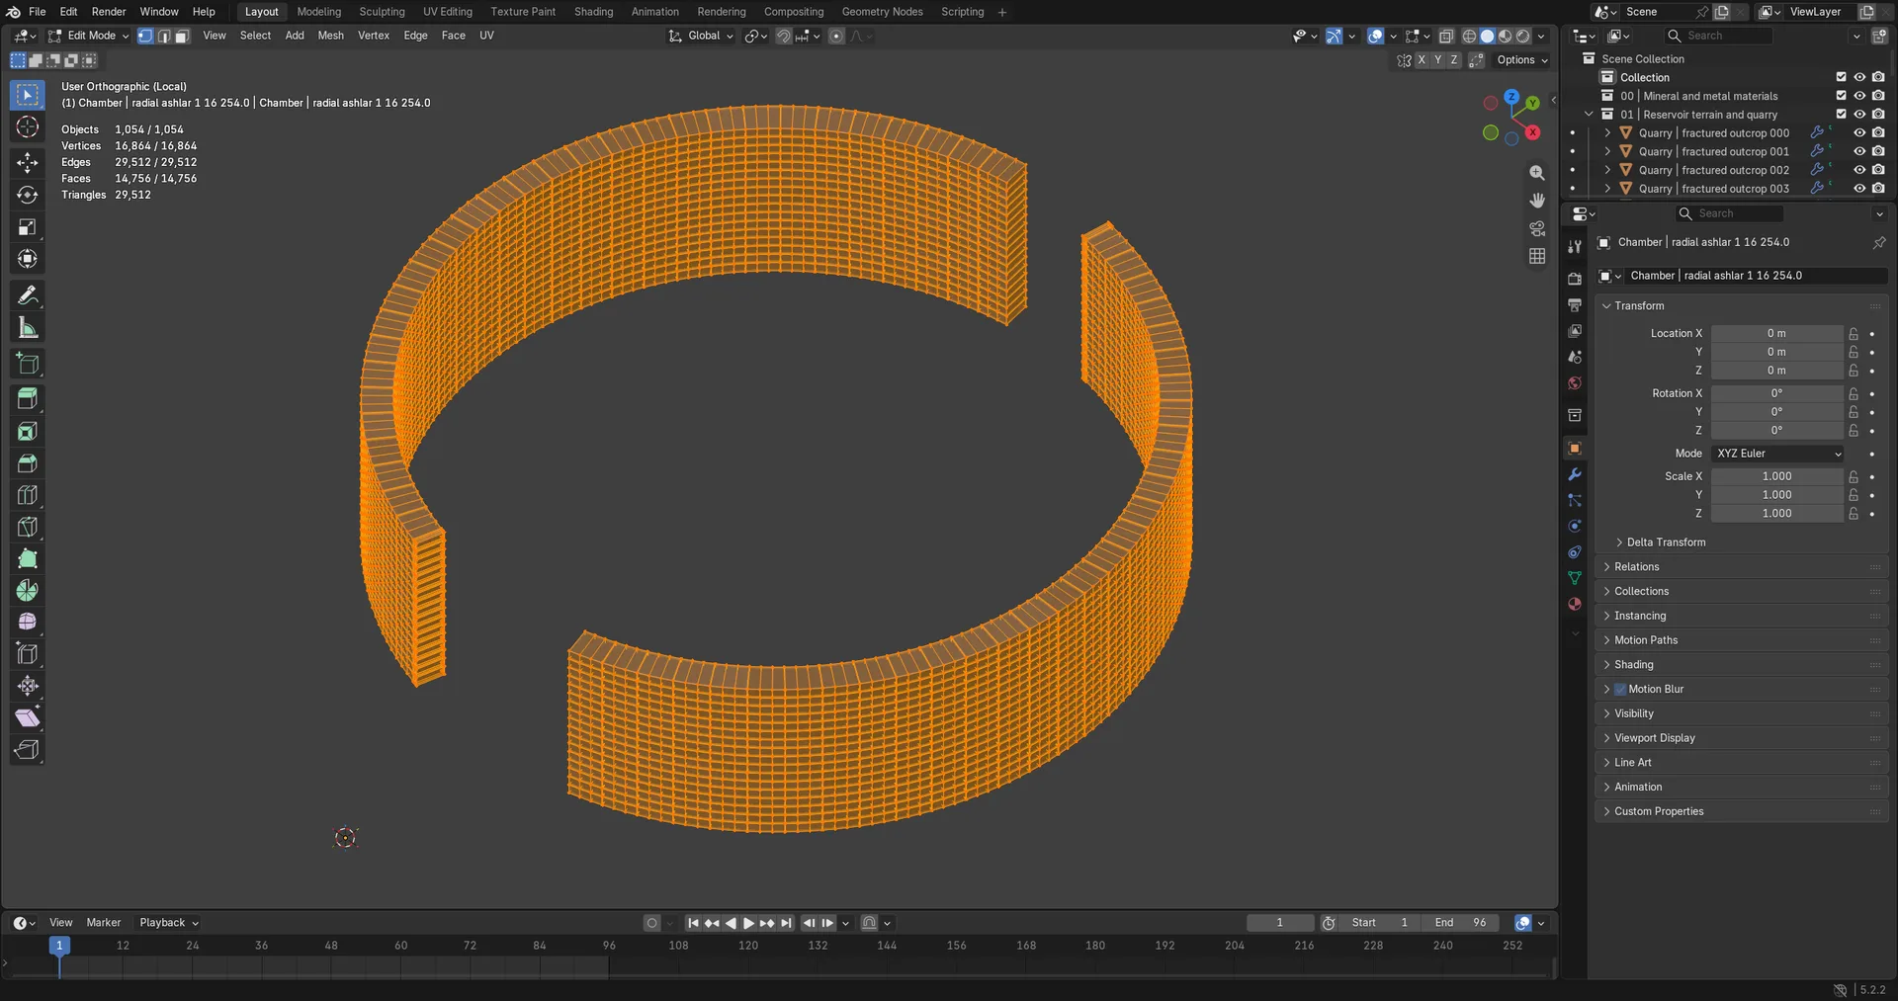1898x1001 pixels.
Task: Open the Modifiers wrench properties tab
Action: tap(1575, 474)
